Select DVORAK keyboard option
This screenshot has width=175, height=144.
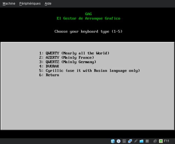pyautogui.click(x=49, y=66)
